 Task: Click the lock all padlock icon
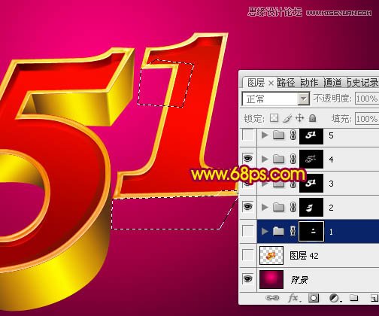(x=312, y=118)
